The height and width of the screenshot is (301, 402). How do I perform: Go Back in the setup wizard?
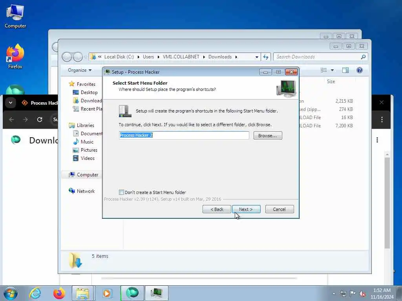[x=217, y=209]
